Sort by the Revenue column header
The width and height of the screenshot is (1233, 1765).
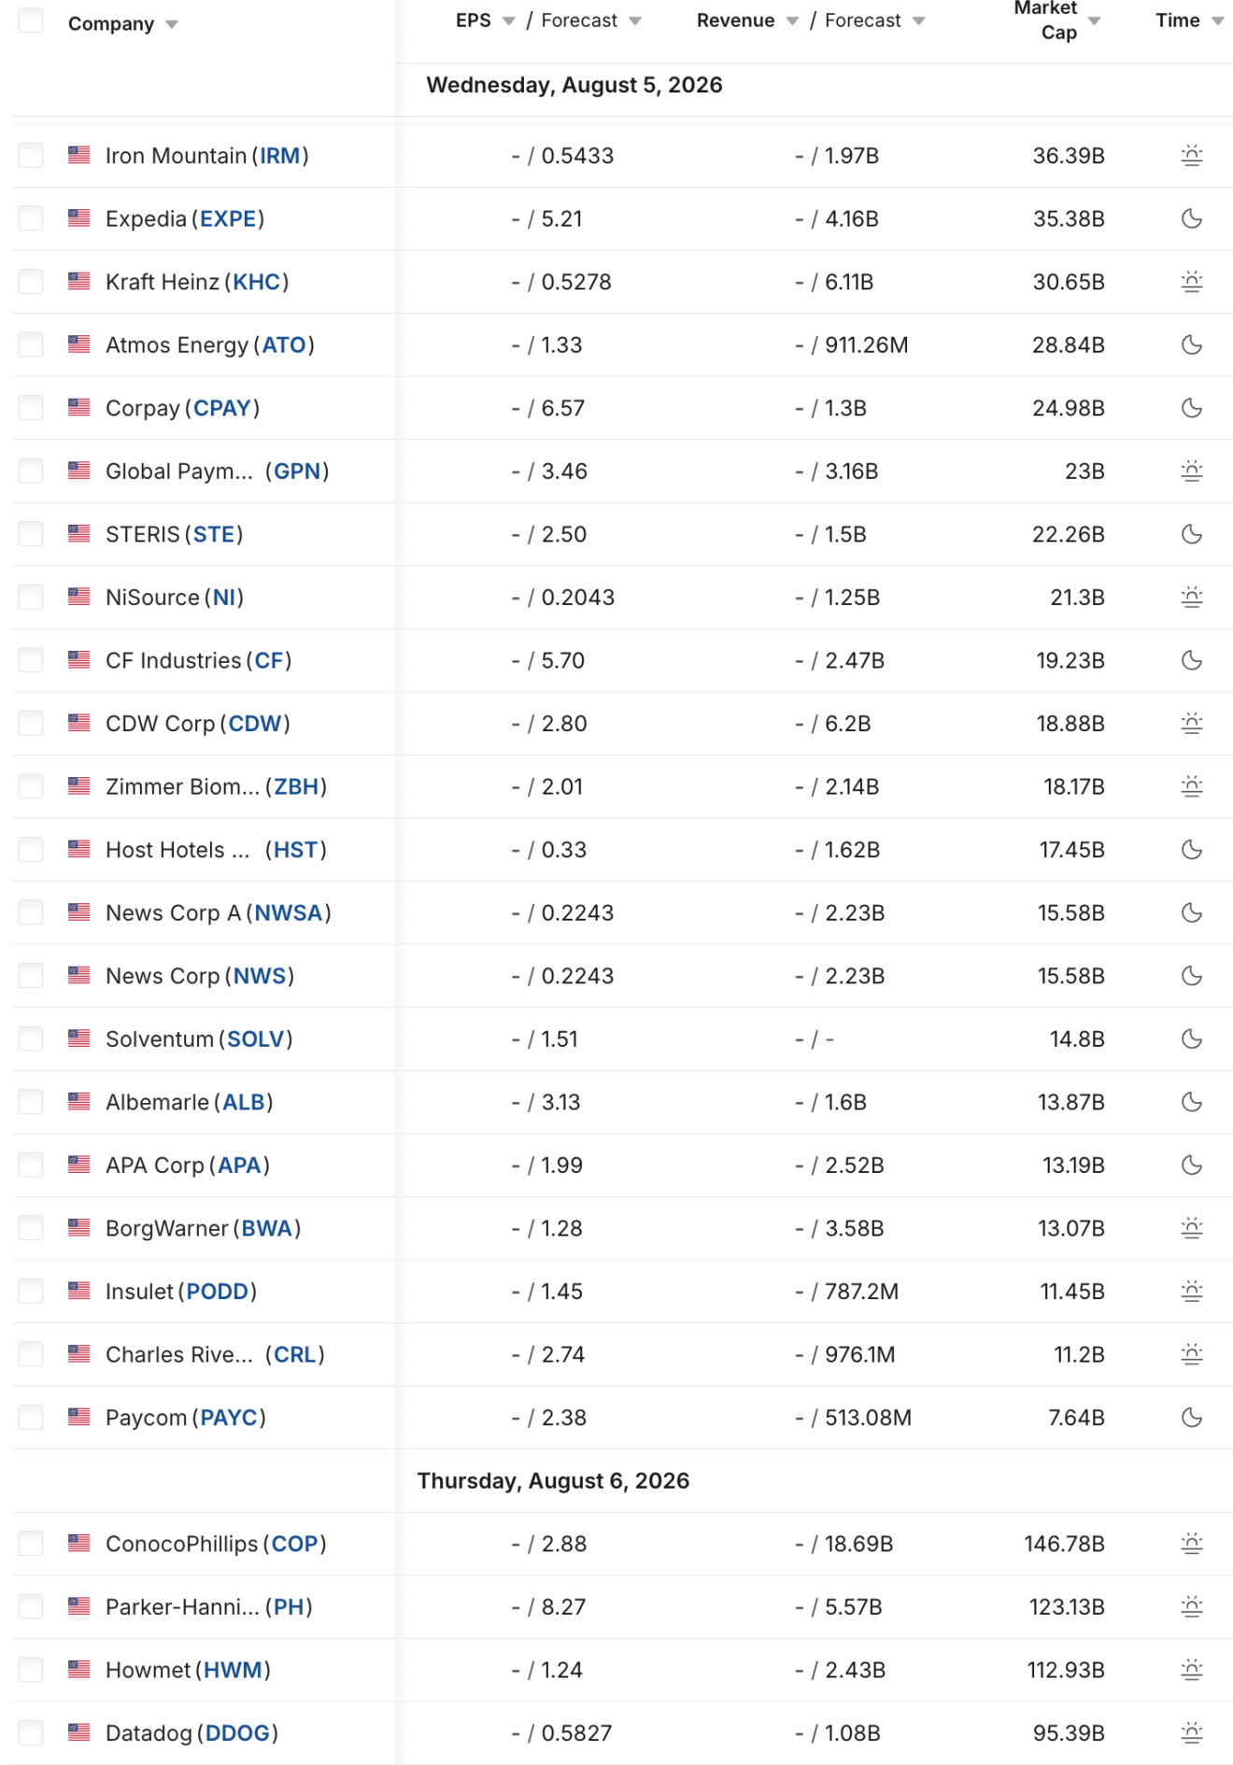[735, 21]
